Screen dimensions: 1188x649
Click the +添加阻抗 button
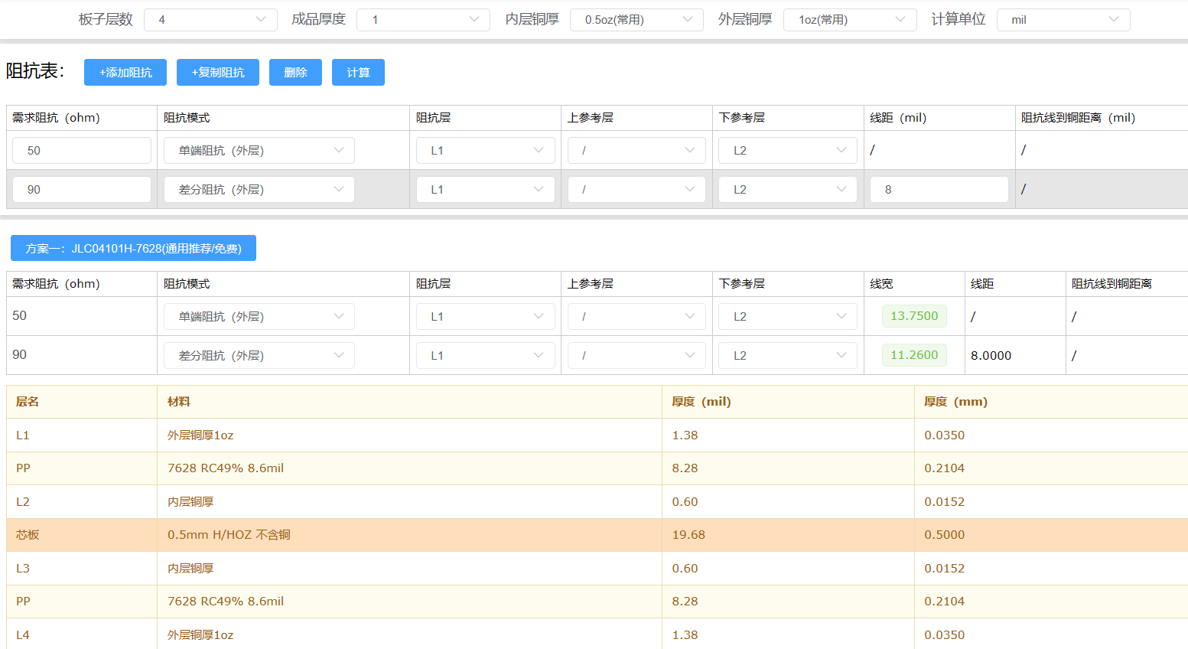(x=125, y=72)
